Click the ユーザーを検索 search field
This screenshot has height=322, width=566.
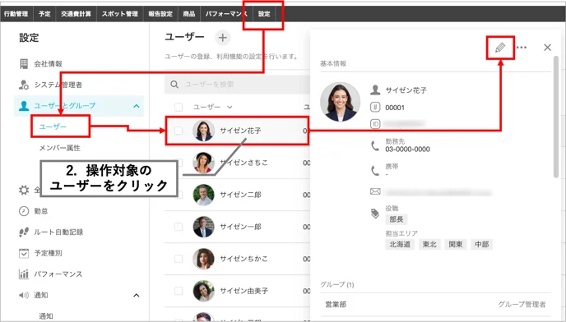coord(238,85)
